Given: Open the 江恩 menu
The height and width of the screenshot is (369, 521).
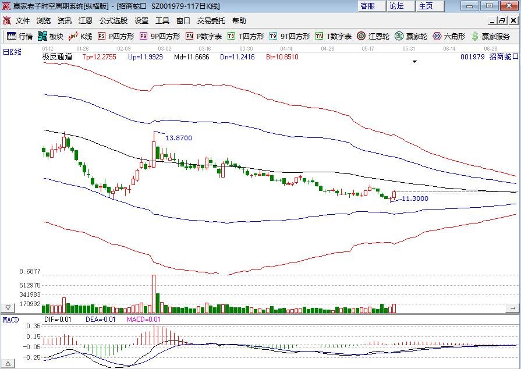Looking at the screenshot, I should [86, 20].
